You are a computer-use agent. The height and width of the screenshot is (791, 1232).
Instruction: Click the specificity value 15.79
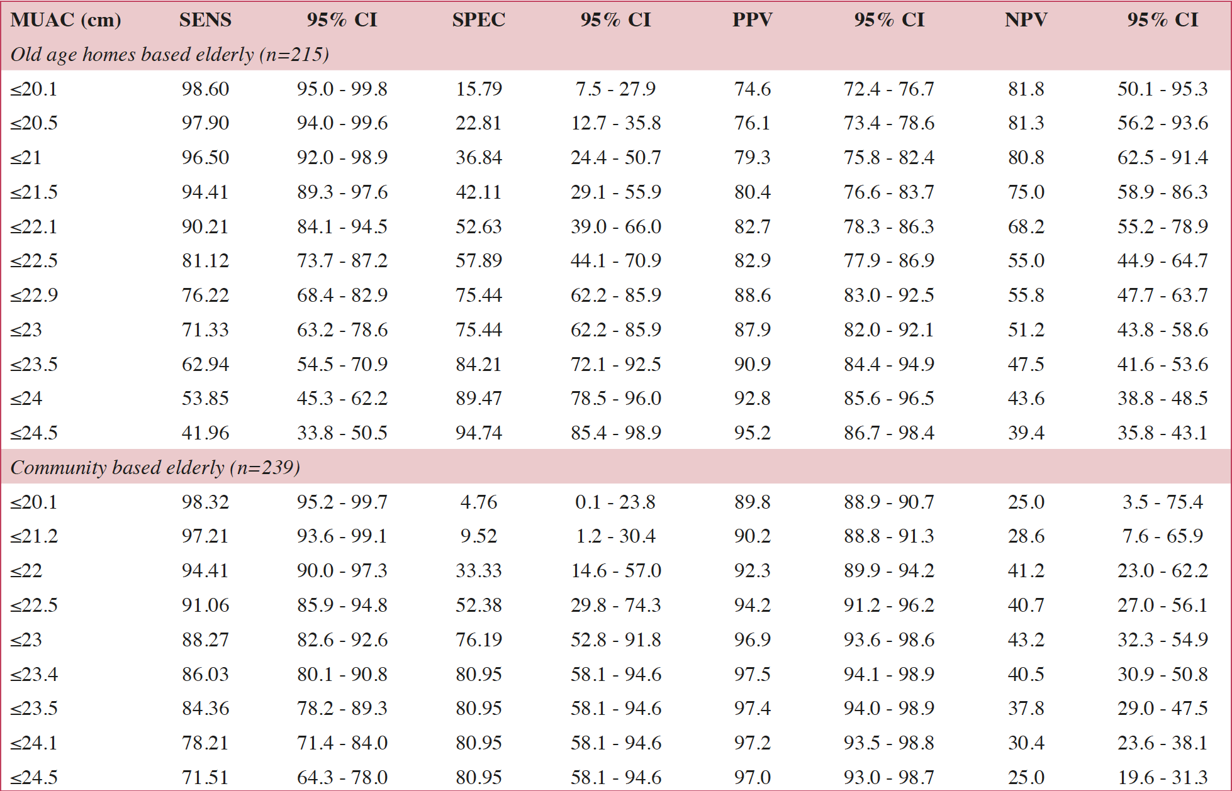(478, 89)
